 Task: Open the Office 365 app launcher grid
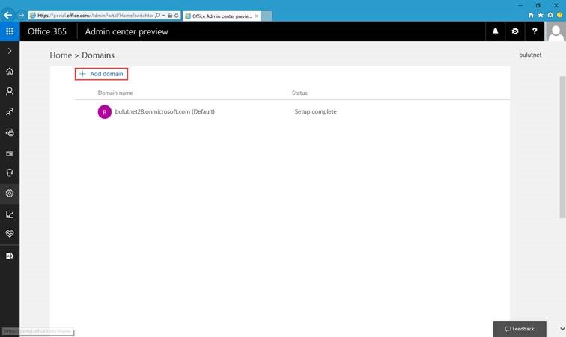tap(10, 31)
